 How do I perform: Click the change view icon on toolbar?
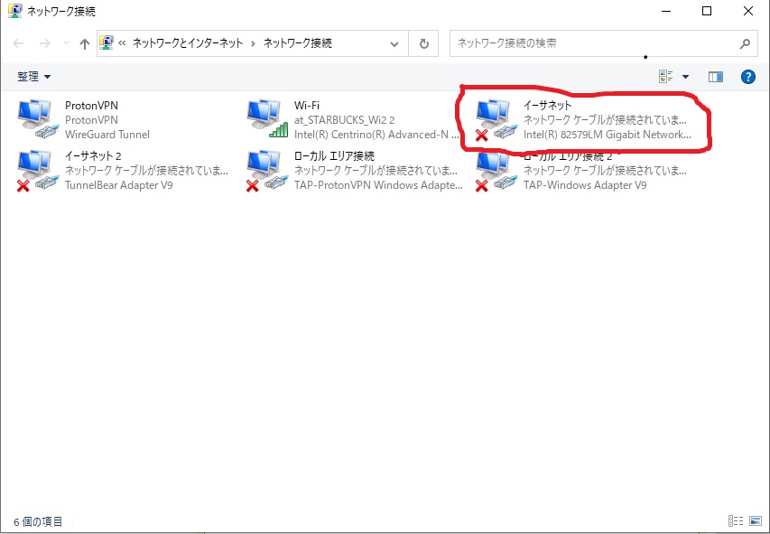point(663,76)
